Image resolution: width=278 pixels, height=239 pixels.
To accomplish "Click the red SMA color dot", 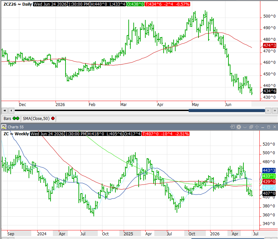I will pyautogui.click(x=53, y=118).
